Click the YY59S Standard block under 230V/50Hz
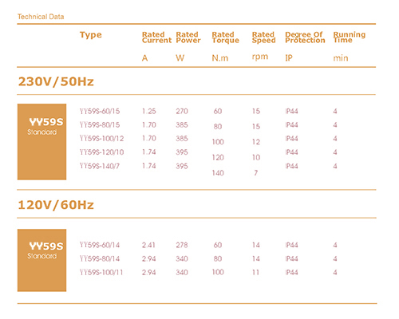399x319 pixels. click(x=41, y=142)
